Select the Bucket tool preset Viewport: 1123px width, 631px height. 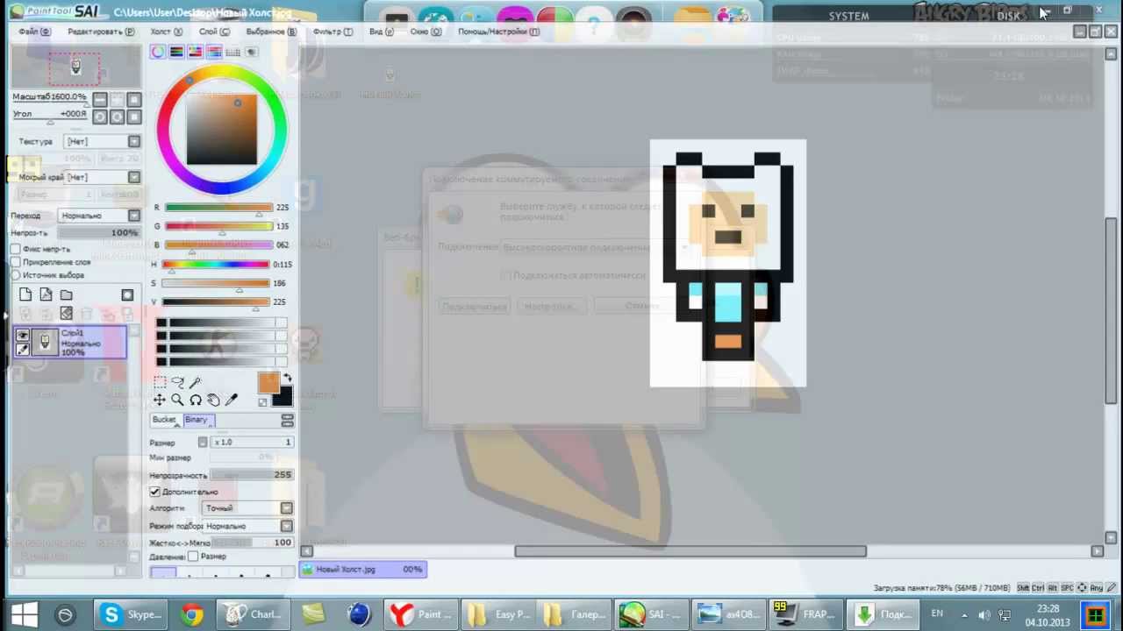(164, 421)
